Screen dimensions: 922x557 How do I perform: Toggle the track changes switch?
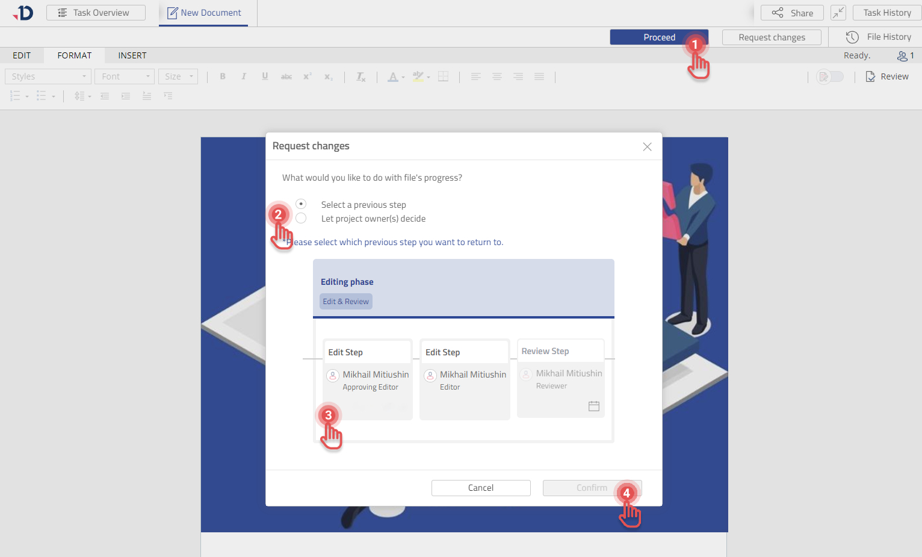830,76
